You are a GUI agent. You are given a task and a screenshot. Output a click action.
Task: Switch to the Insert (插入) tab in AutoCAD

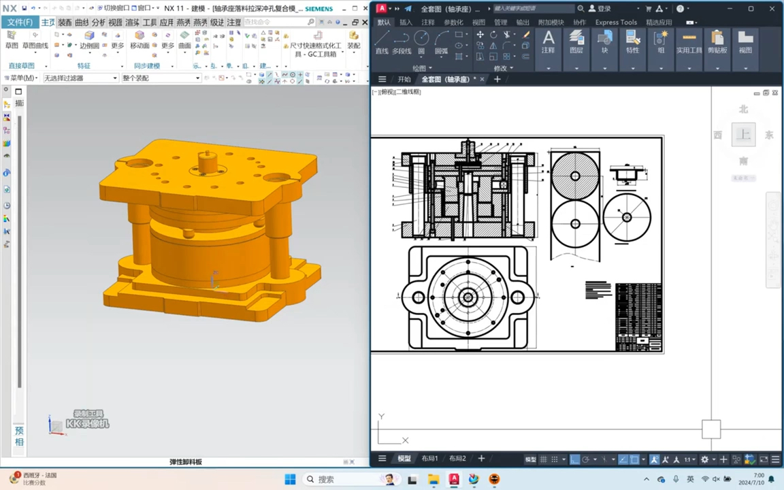(406, 22)
